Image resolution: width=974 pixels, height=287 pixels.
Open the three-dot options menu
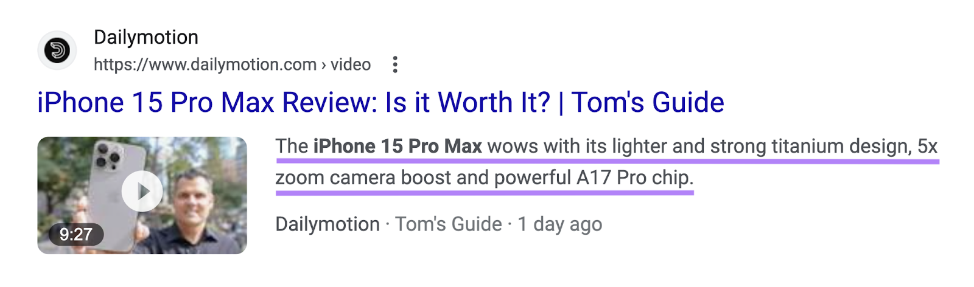[x=395, y=64]
